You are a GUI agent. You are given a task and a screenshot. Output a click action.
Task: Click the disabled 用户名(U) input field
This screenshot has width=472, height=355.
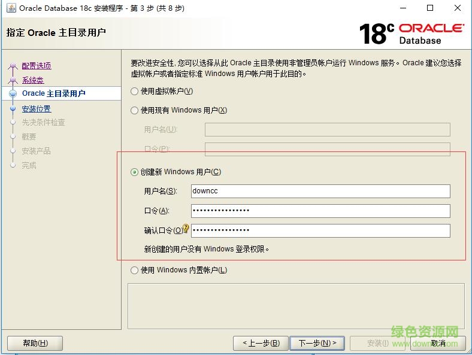click(x=328, y=130)
